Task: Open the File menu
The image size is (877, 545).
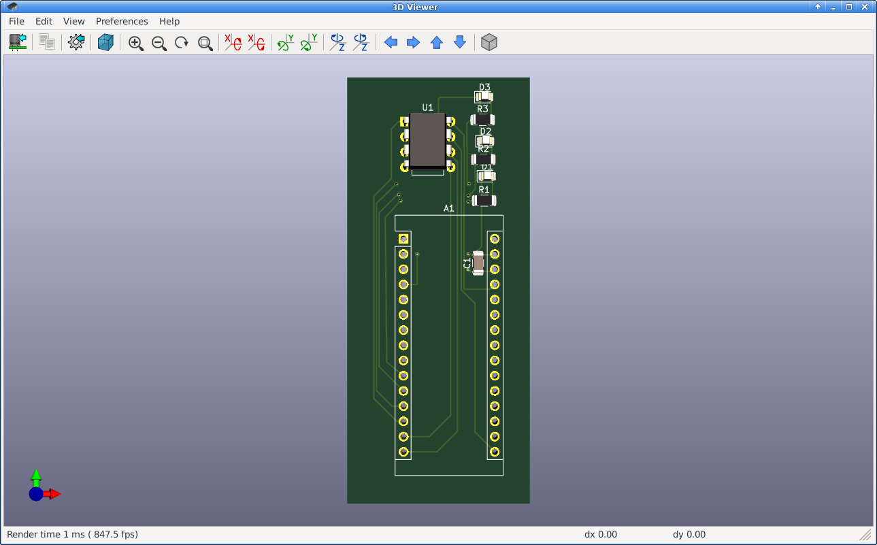Action: click(16, 21)
